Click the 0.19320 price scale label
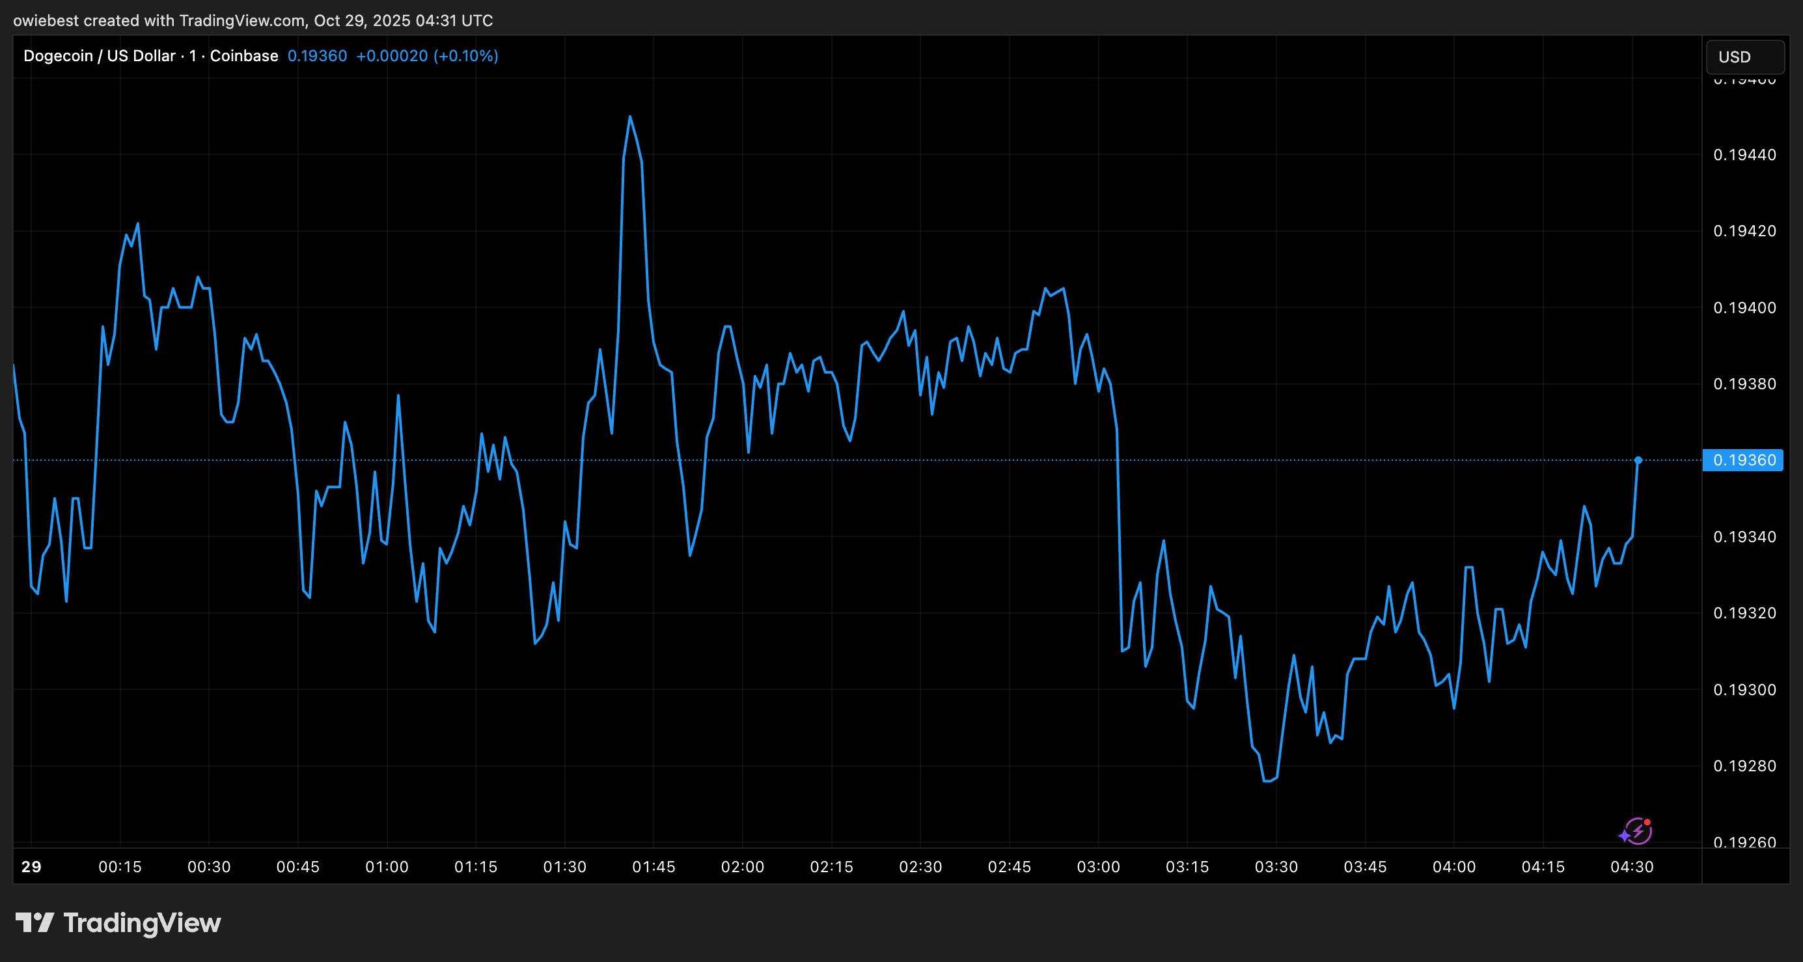The width and height of the screenshot is (1803, 962). [x=1744, y=613]
